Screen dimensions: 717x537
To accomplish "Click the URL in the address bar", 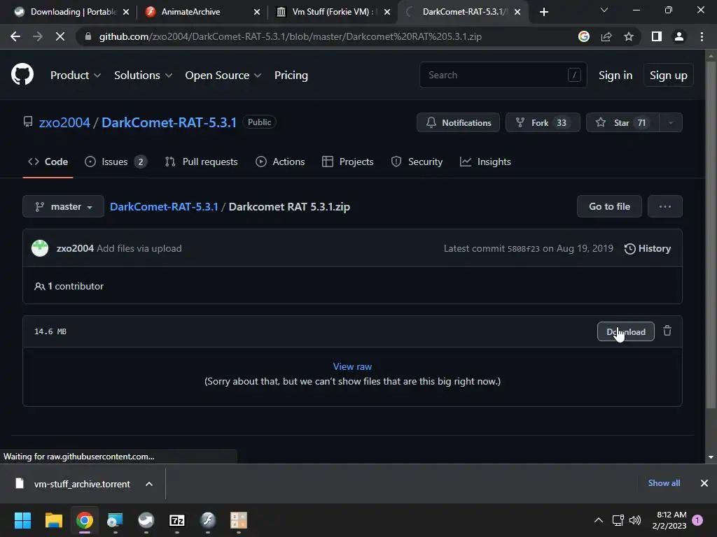I will tap(291, 36).
